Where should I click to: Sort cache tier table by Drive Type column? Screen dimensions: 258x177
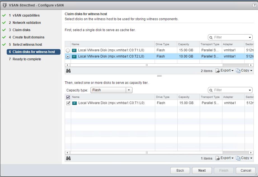point(166,44)
